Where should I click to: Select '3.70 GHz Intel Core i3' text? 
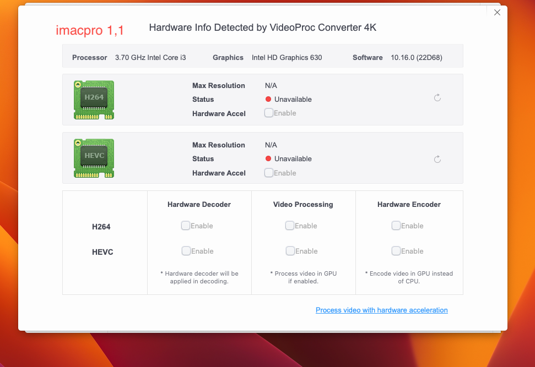tap(150, 58)
